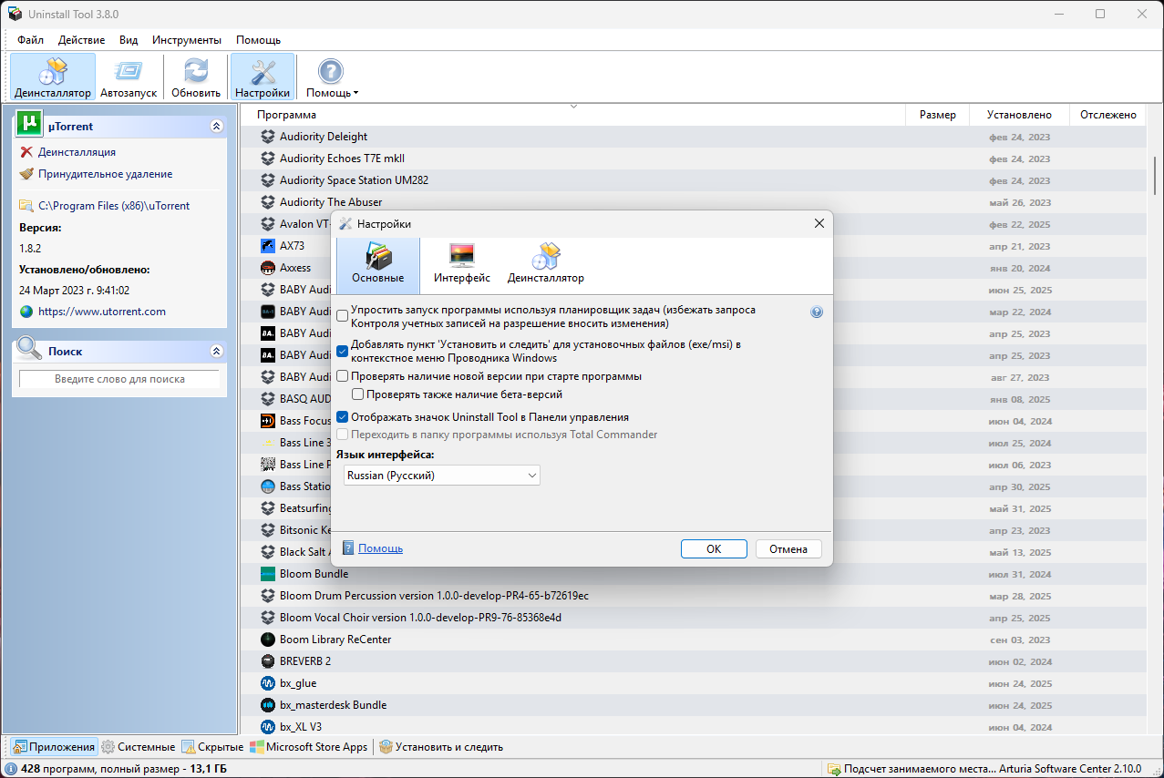Click the µTorrent icon in side panel
The width and height of the screenshot is (1164, 778).
(x=30, y=125)
